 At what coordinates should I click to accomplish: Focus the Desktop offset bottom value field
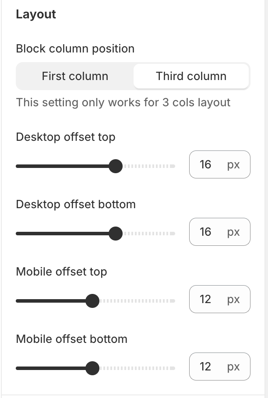click(x=206, y=232)
